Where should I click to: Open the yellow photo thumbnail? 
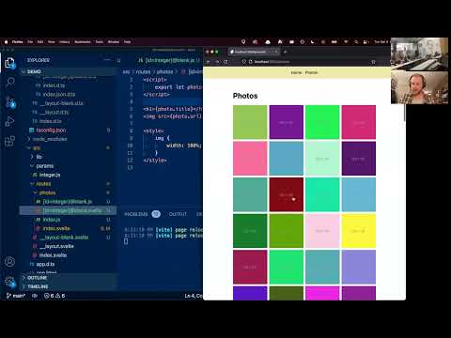[x=359, y=231]
